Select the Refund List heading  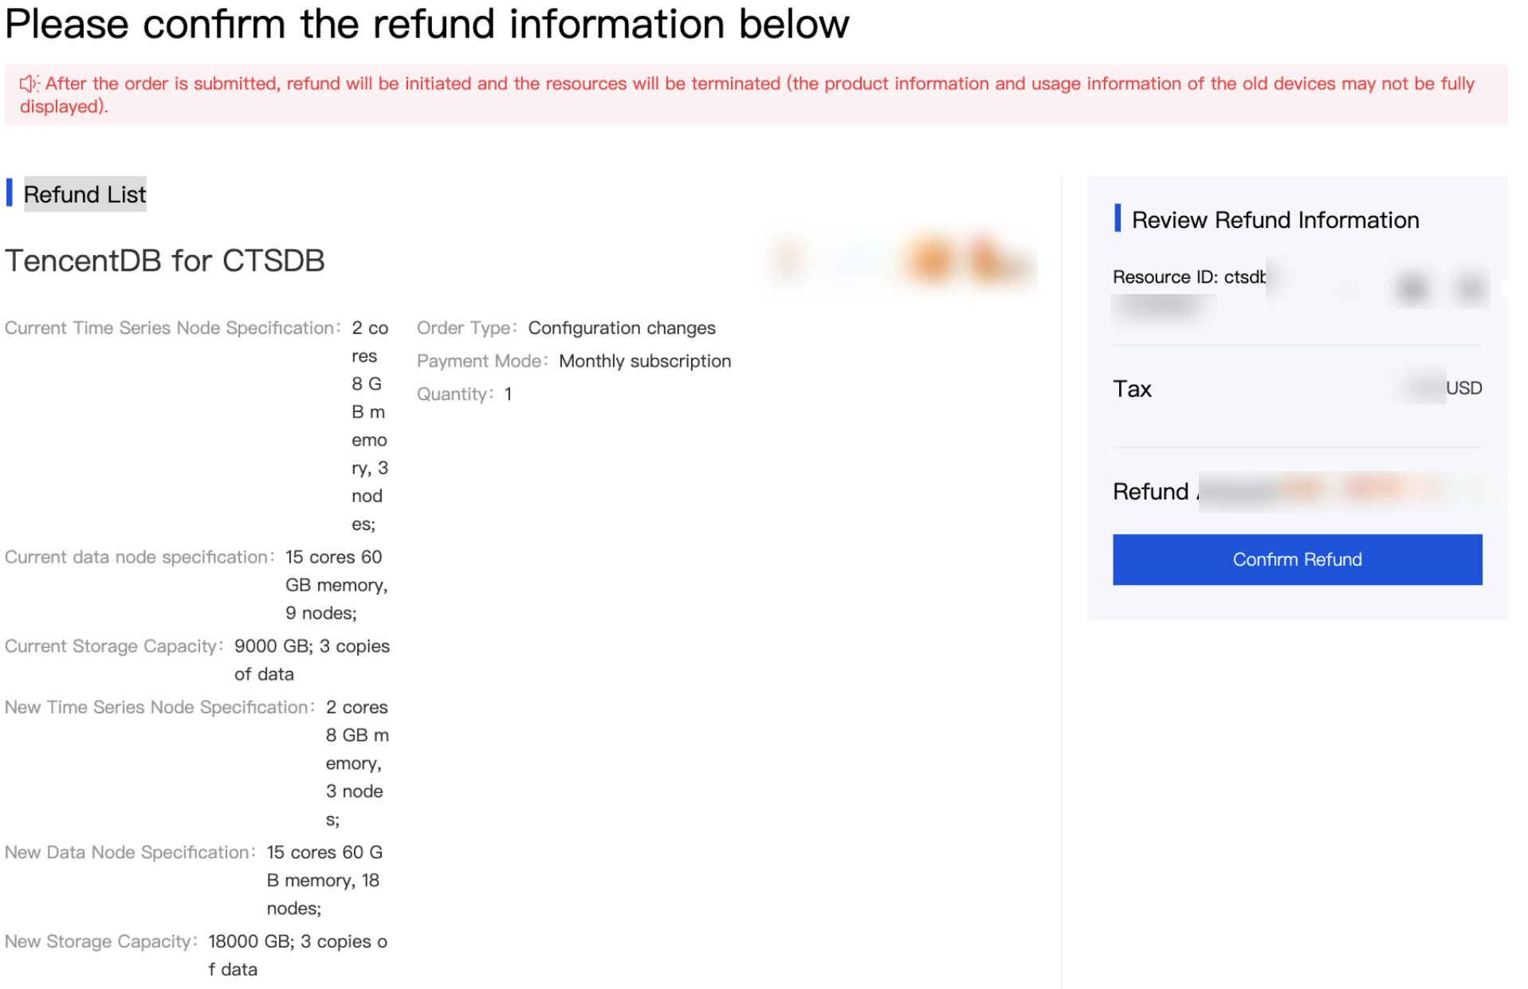[84, 194]
